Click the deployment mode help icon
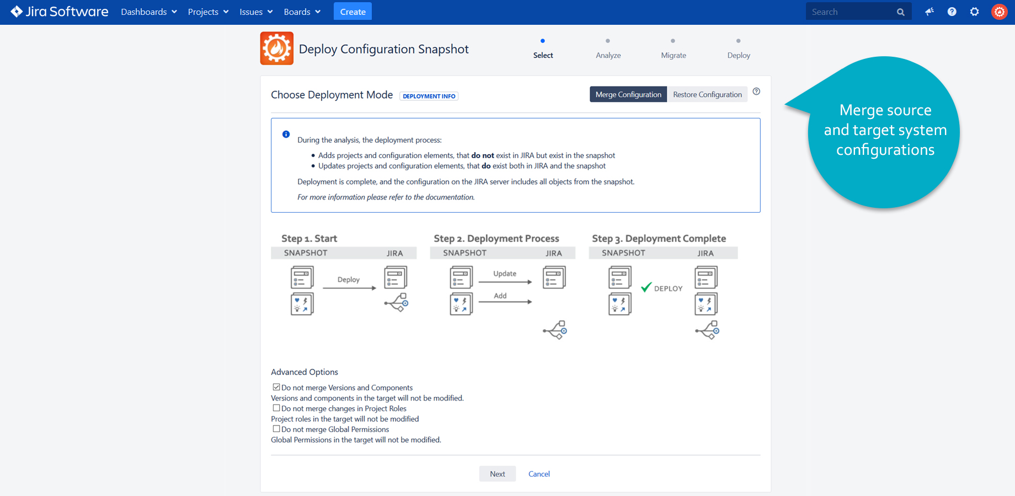Image resolution: width=1015 pixels, height=496 pixels. (x=756, y=91)
